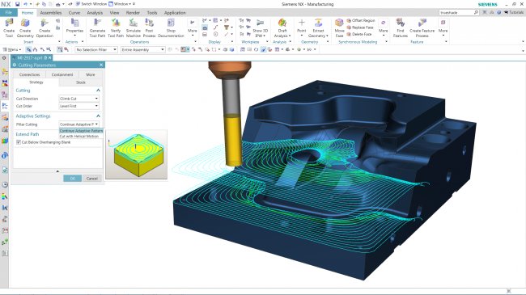This screenshot has height=295, width=526.
Task: Click the OK button in Cutting Parameters
Action: tap(73, 179)
